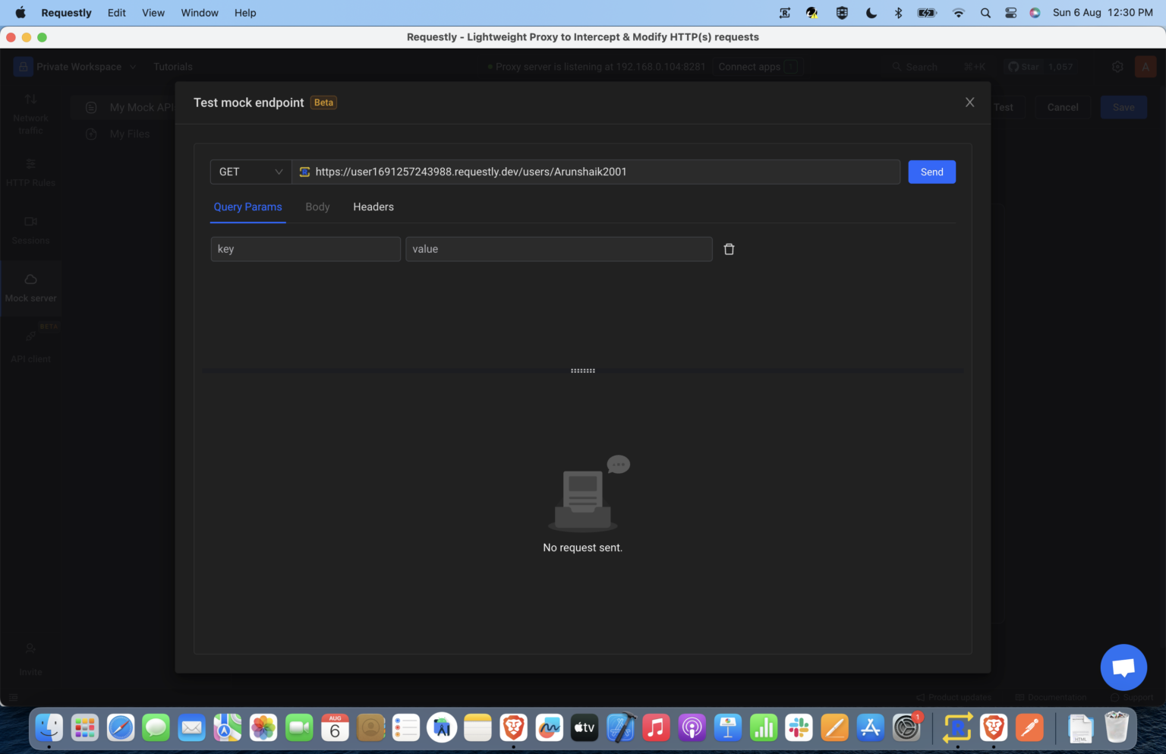Open the Tutorials page

point(172,66)
